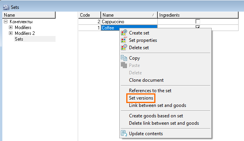Tick the Cappuccino ingredients checkbox
Viewport: 244px width, 141px height.
click(198, 21)
